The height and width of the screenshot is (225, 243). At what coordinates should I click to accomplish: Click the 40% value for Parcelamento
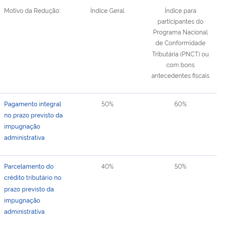107,166
